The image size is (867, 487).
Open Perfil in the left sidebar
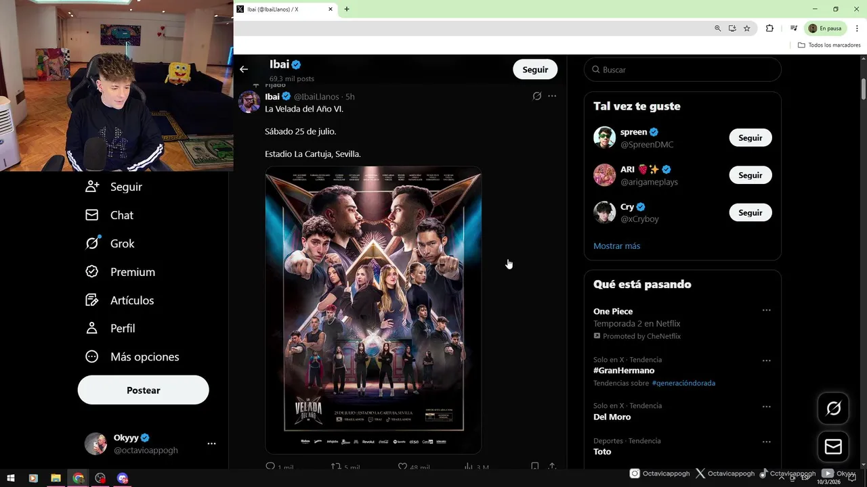click(110, 328)
